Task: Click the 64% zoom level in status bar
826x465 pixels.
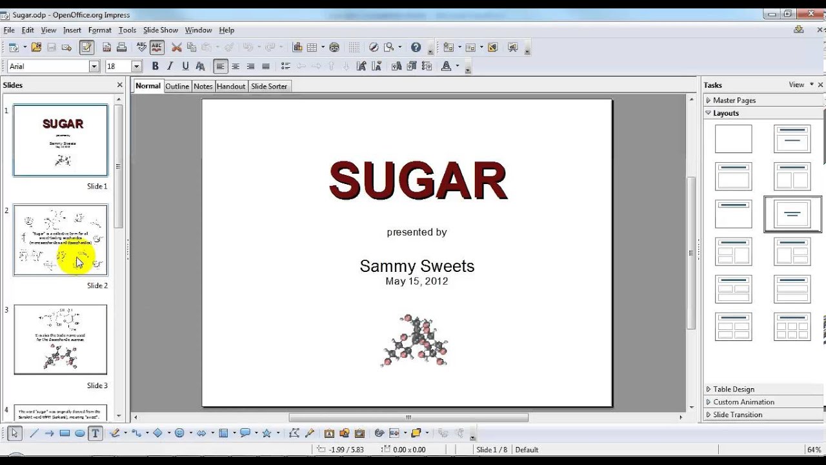Action: click(x=813, y=449)
